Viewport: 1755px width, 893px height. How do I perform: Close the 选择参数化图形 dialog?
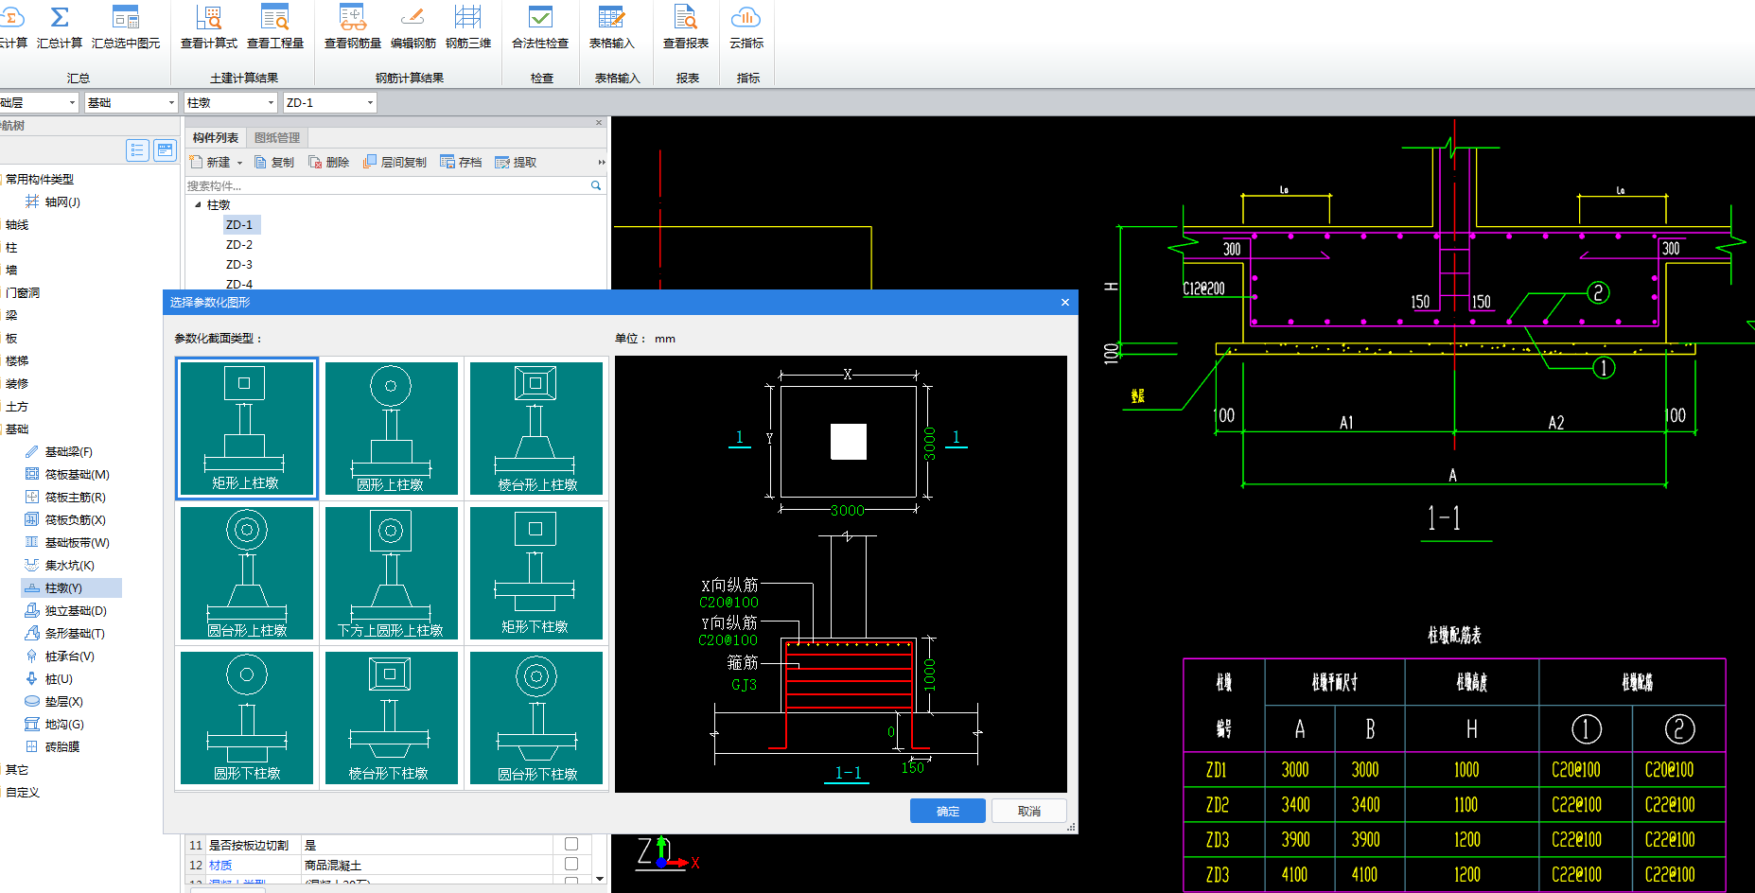point(1065,303)
